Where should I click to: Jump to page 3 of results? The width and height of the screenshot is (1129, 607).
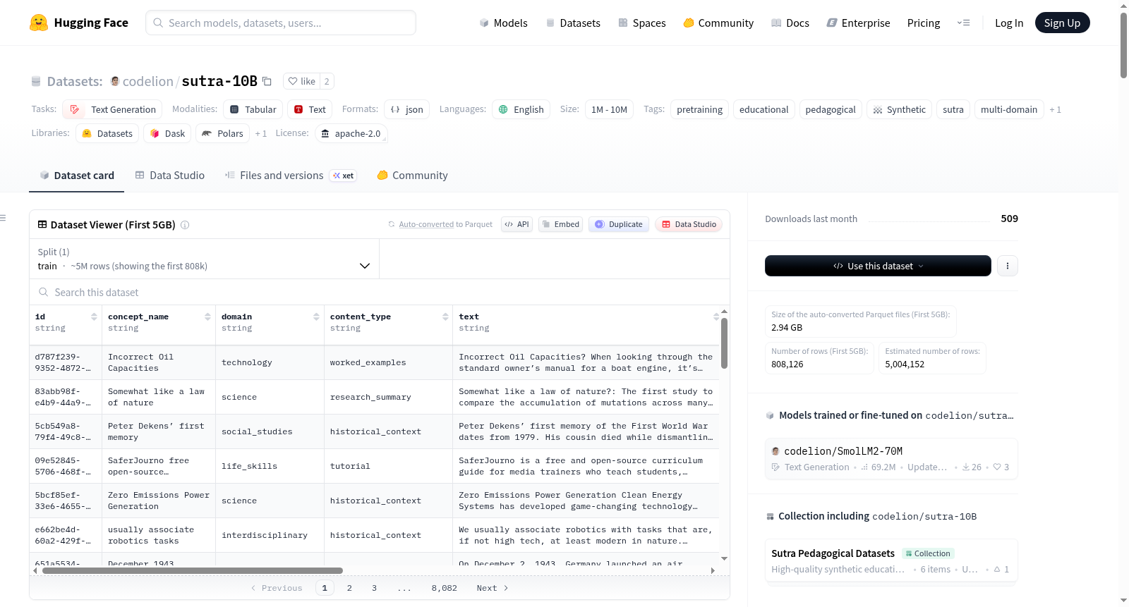(374, 588)
